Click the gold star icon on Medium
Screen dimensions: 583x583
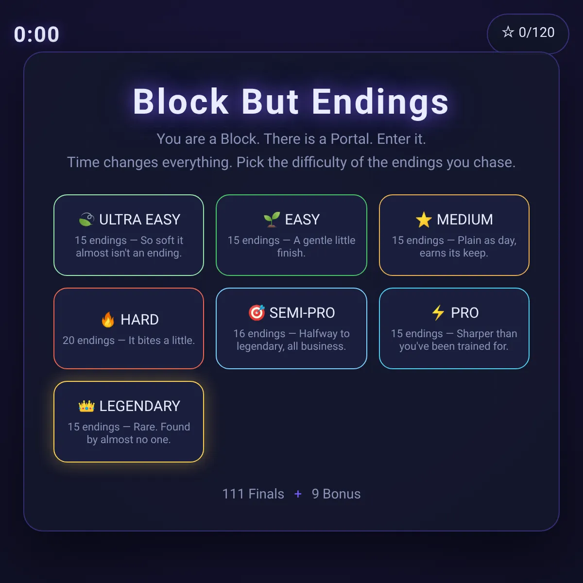[x=424, y=220]
